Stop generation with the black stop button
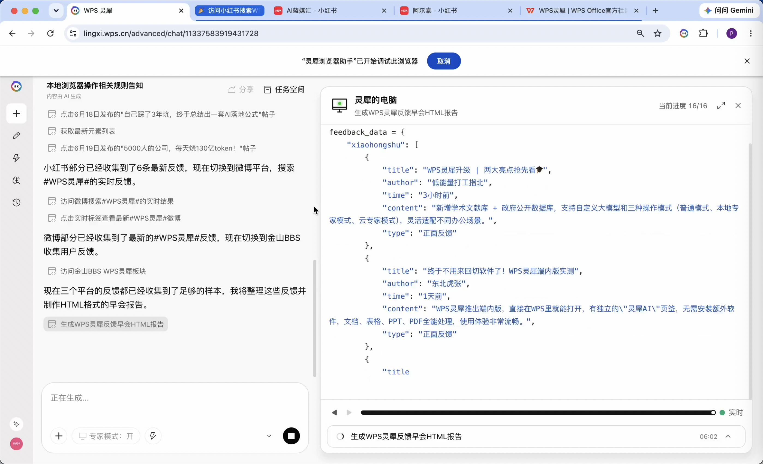 (x=291, y=436)
